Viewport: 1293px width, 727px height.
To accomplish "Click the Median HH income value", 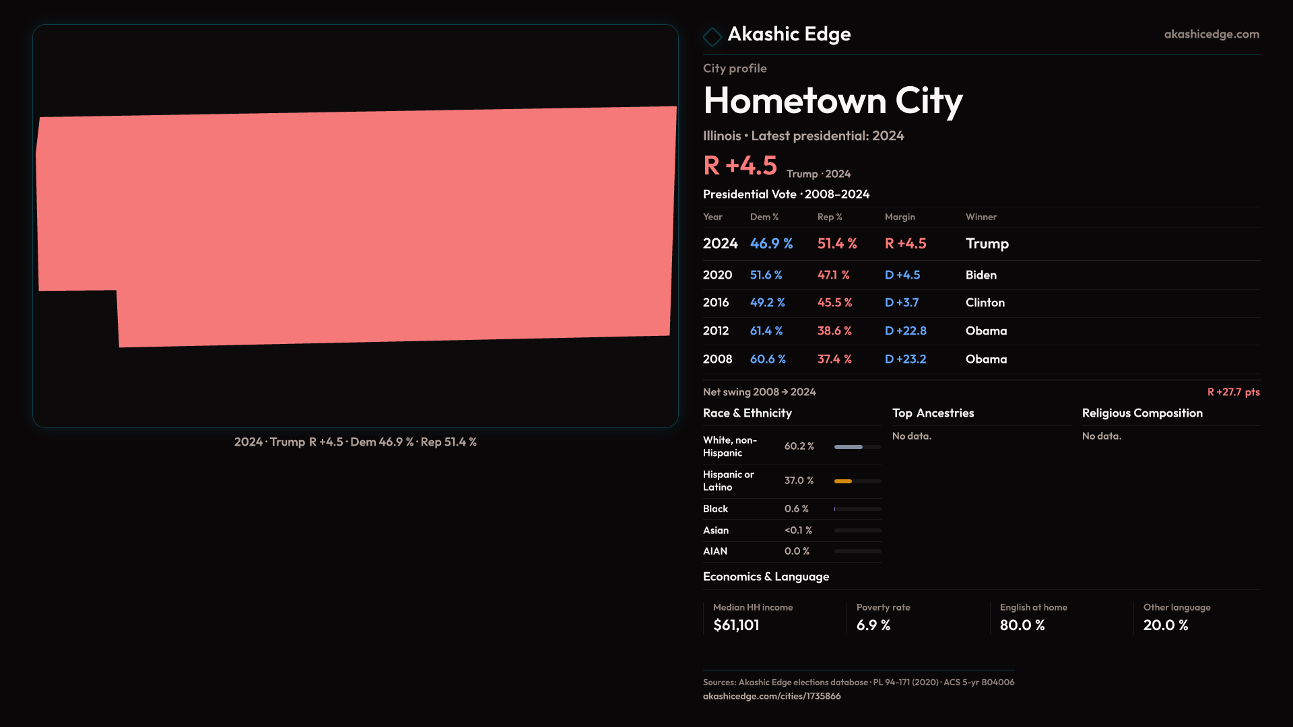I will (736, 625).
